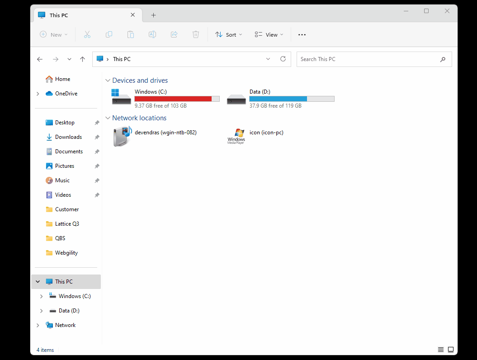Click the New button in toolbar
The height and width of the screenshot is (360, 477).
tap(53, 34)
